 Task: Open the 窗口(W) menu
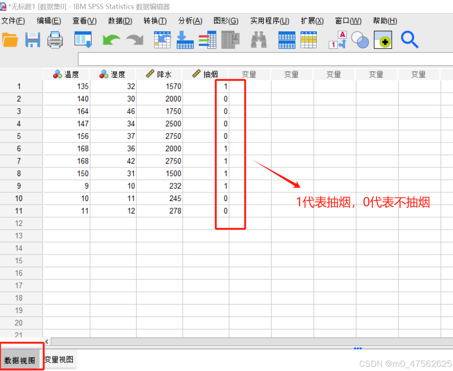[348, 21]
